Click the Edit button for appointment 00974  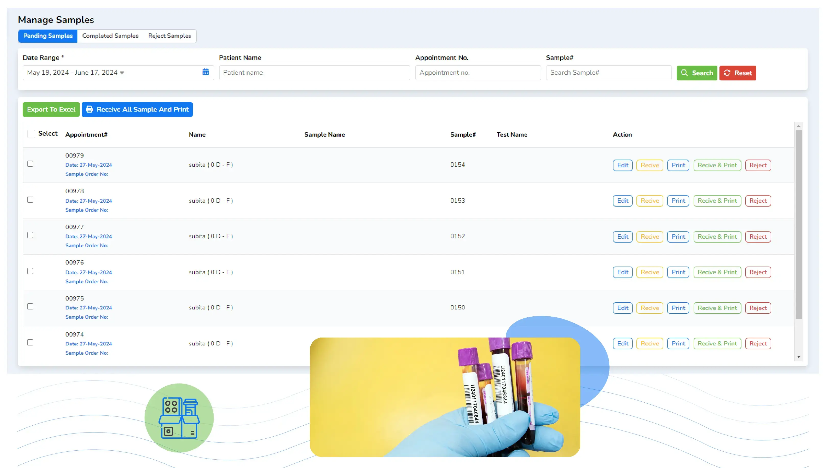click(622, 343)
